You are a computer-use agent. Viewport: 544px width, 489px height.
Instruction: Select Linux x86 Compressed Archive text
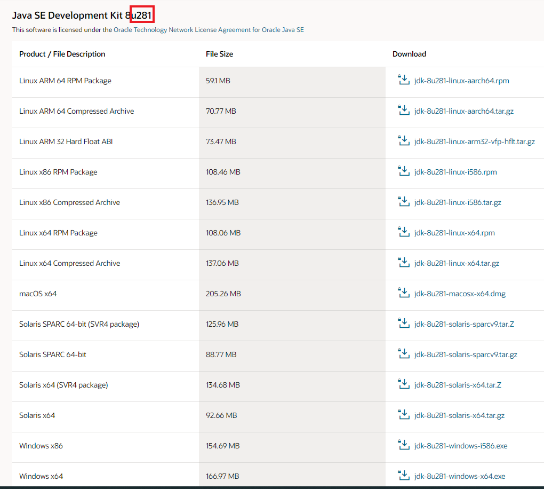pos(70,202)
